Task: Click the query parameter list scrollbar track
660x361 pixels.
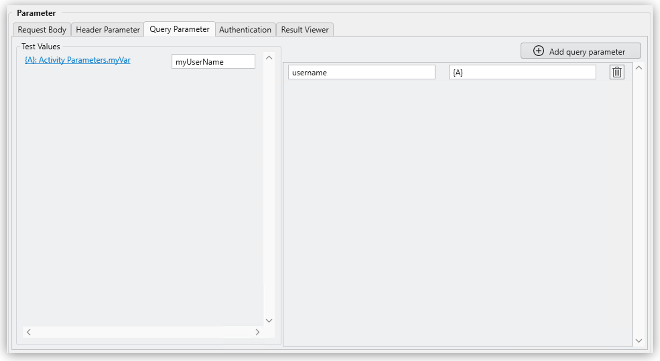Action: tap(639, 204)
